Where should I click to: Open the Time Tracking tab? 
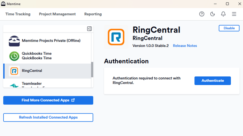18,14
